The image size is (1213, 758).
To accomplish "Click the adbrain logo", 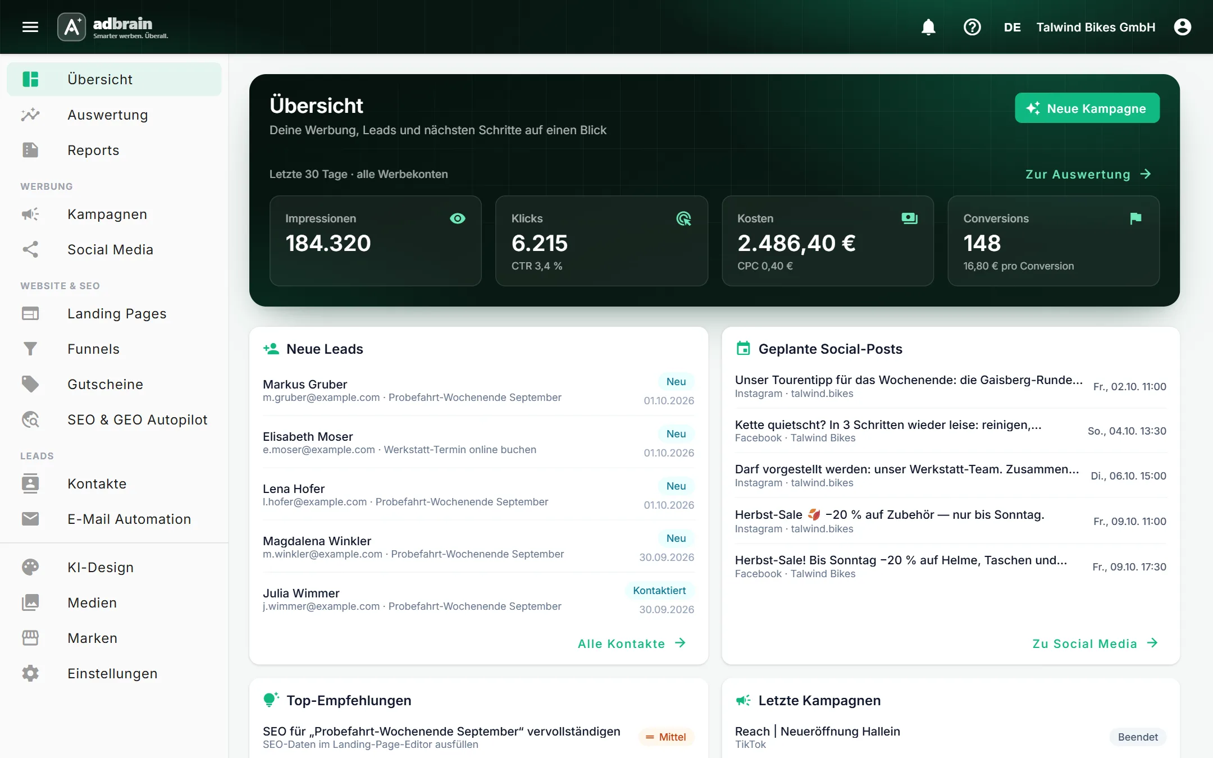I will tap(113, 27).
